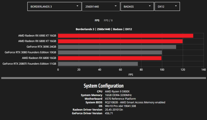Click the red RX 6900 XT bar

(x=125, y=36)
